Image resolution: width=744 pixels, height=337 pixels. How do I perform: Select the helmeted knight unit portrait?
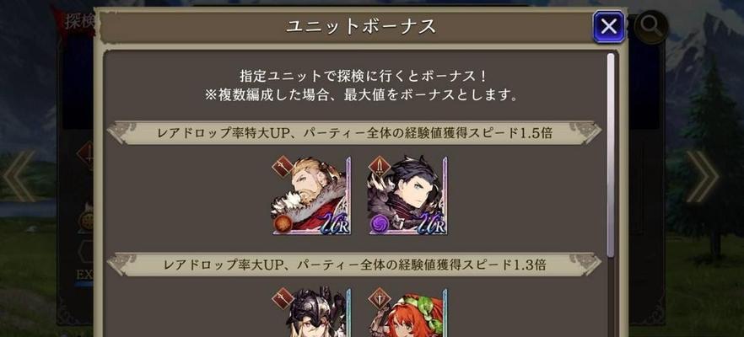pyautogui.click(x=311, y=313)
